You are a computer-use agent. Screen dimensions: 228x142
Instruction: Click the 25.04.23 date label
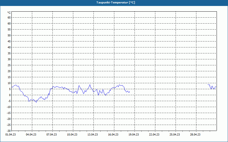pos(175,135)
